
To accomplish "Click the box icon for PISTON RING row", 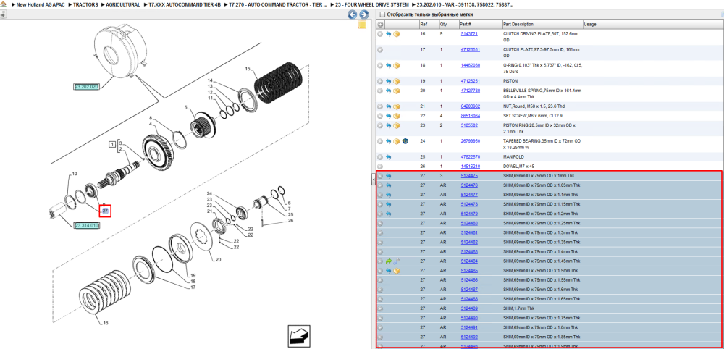I will [396, 125].
